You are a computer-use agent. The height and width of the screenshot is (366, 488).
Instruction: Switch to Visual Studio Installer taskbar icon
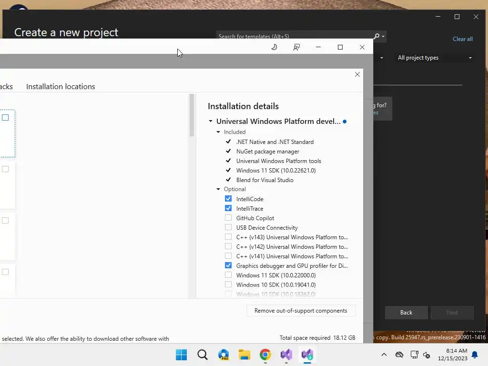(x=307, y=355)
